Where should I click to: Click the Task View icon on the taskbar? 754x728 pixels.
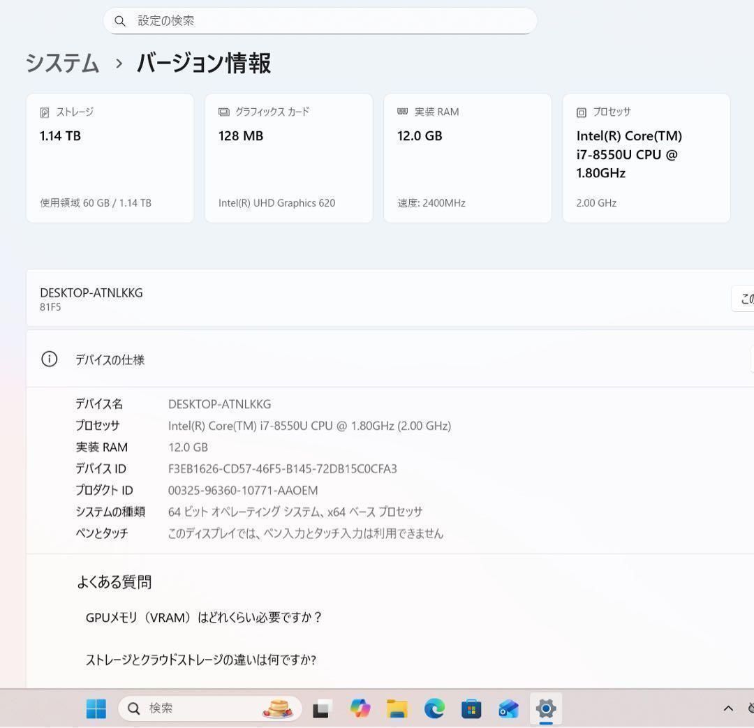[x=321, y=708]
